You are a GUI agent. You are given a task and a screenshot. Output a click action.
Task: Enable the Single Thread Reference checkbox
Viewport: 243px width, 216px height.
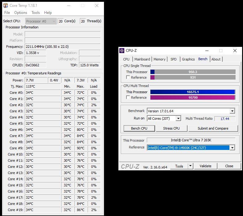[x=128, y=77]
